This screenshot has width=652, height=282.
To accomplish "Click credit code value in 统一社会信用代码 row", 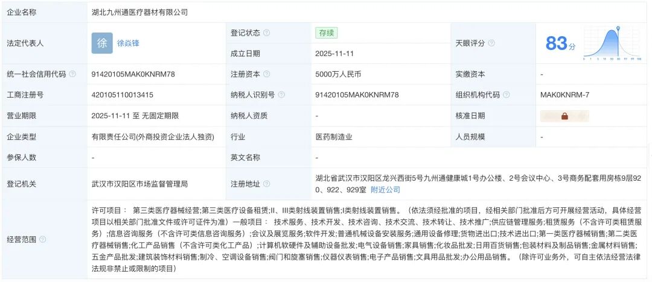I will [133, 74].
